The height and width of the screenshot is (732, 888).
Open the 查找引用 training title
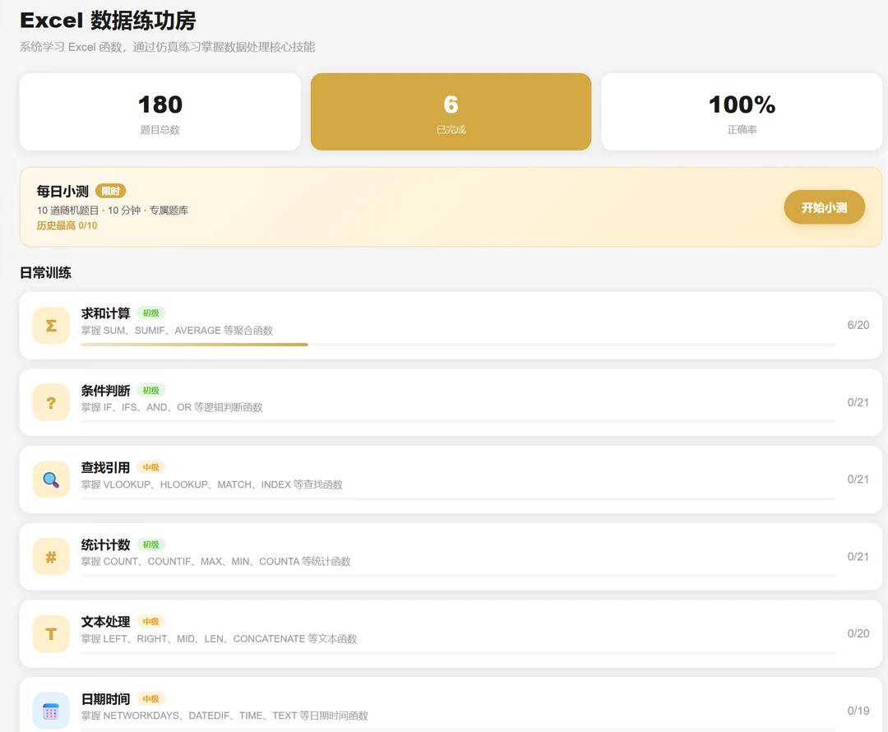tap(105, 467)
